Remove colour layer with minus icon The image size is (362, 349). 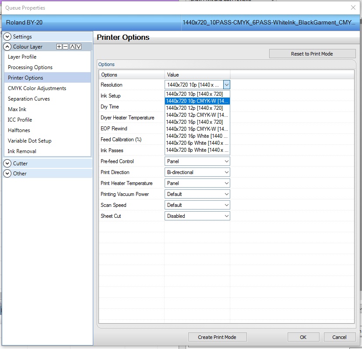(x=66, y=47)
